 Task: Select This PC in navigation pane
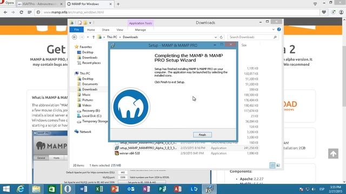[85, 73]
